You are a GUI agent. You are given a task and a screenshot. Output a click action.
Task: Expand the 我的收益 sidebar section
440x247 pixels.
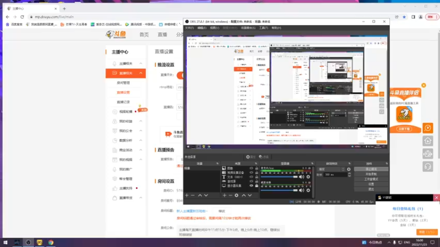[141, 121]
